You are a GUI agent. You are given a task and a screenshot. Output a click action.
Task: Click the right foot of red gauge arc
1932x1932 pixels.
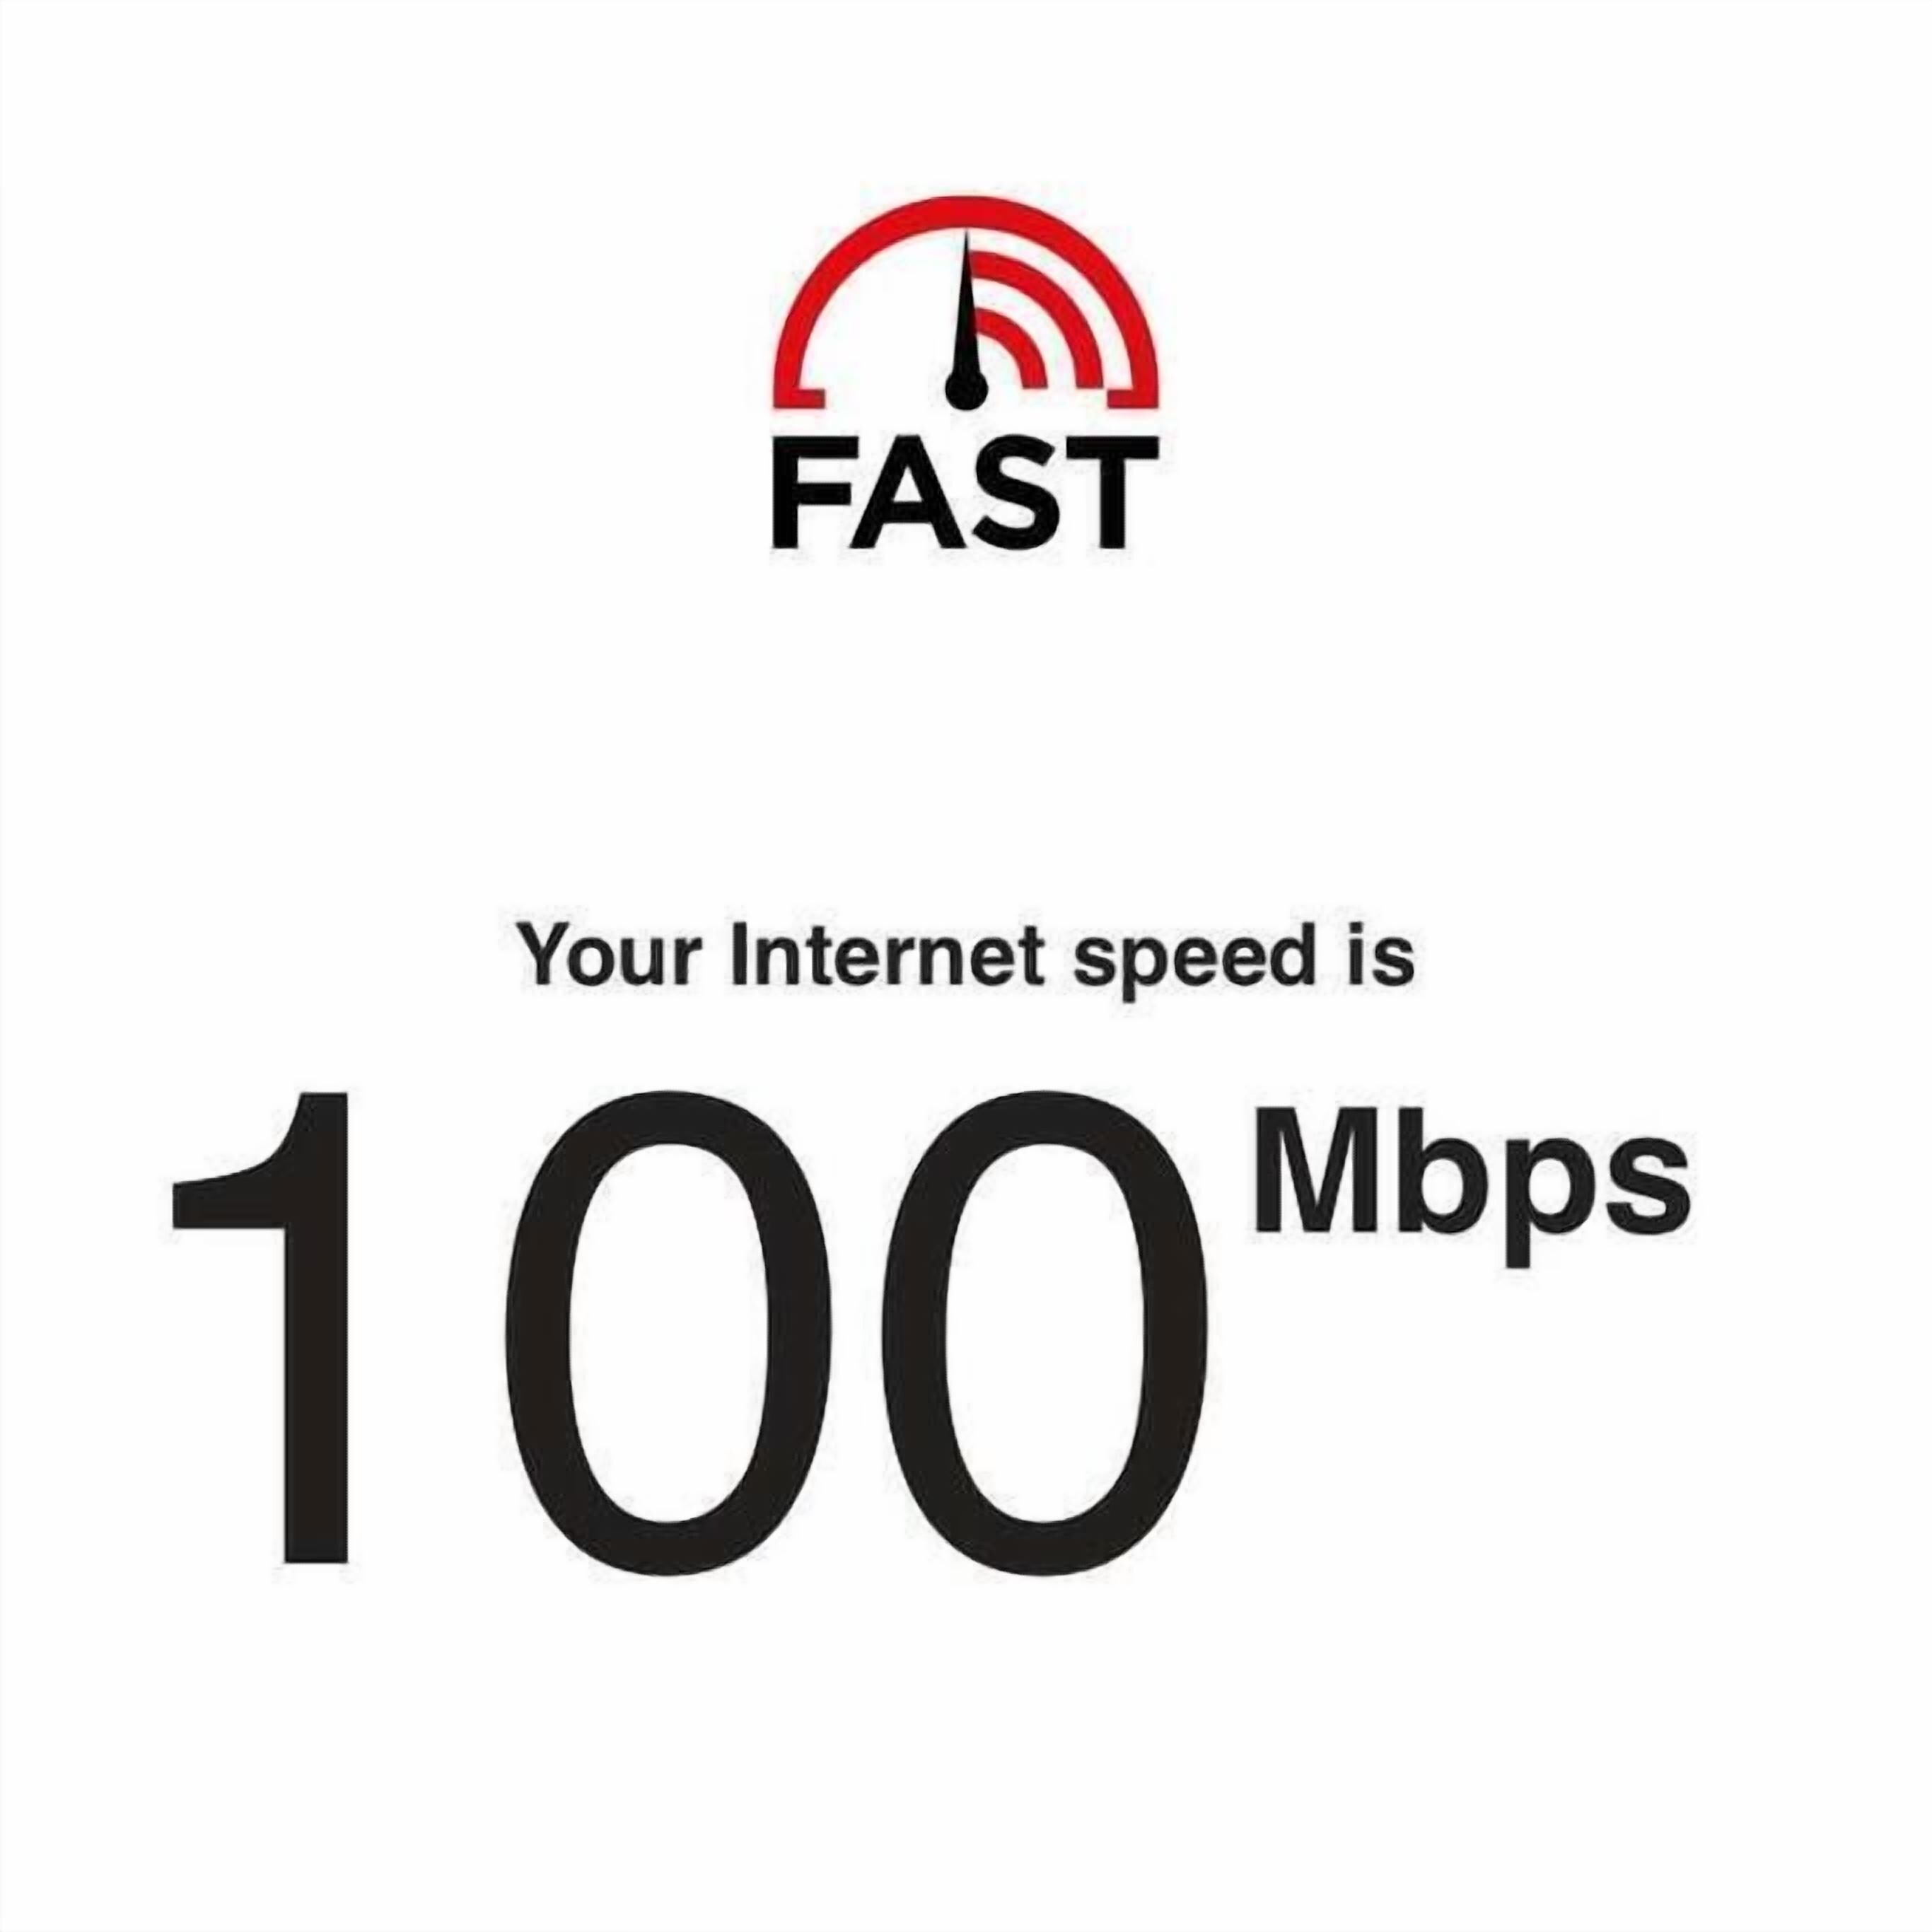click(x=1132, y=397)
